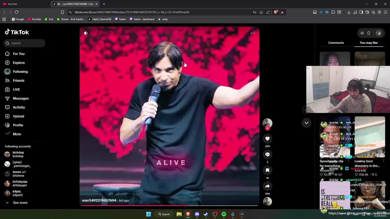This screenshot has height=219, width=390.
Task: Open File Explorer from the taskbar
Action: 179,214
